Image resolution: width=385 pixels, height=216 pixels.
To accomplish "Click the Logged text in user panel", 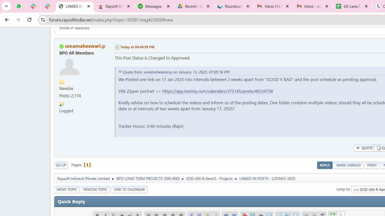I will click(66, 111).
